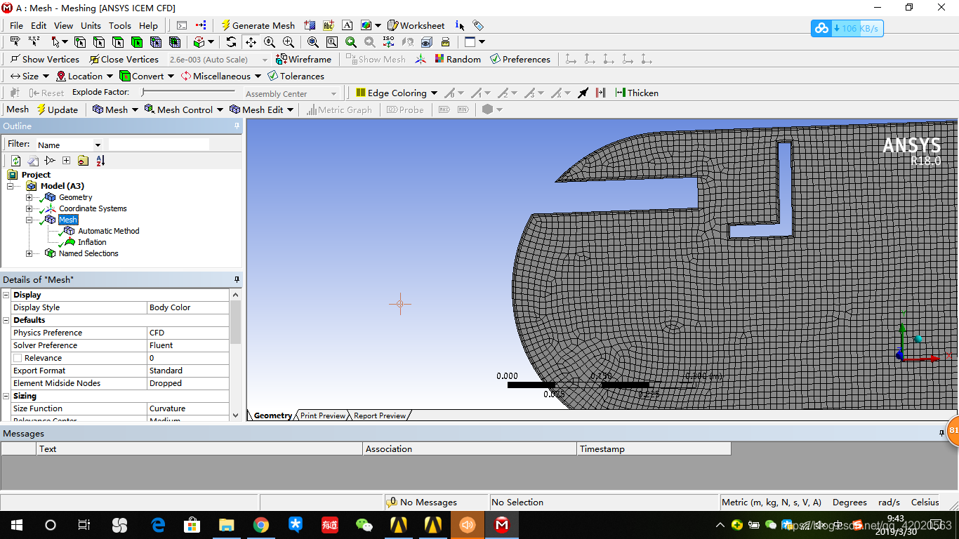Viewport: 959px width, 539px height.
Task: Click the A-Z sort icon in Outline
Action: [x=100, y=161]
